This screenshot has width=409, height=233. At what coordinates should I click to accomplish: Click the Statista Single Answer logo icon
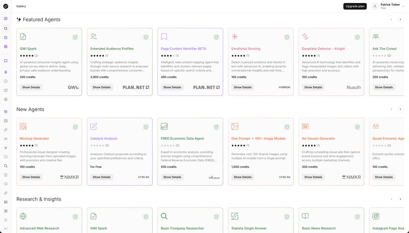(x=234, y=216)
